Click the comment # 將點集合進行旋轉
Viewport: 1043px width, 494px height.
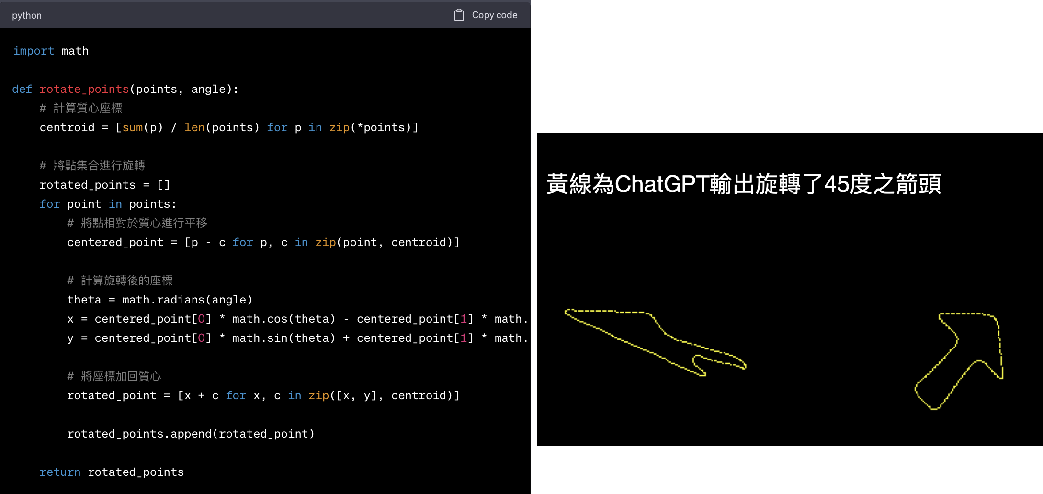92,166
